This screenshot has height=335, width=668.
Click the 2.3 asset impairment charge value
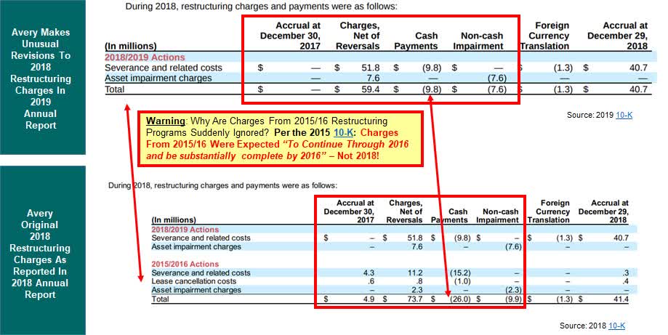tap(417, 290)
